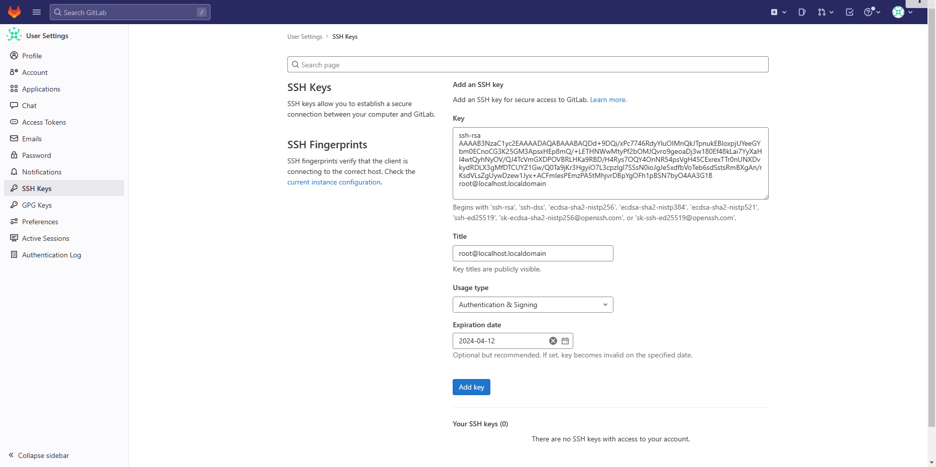
Task: Open current instance configuration link
Action: click(334, 182)
